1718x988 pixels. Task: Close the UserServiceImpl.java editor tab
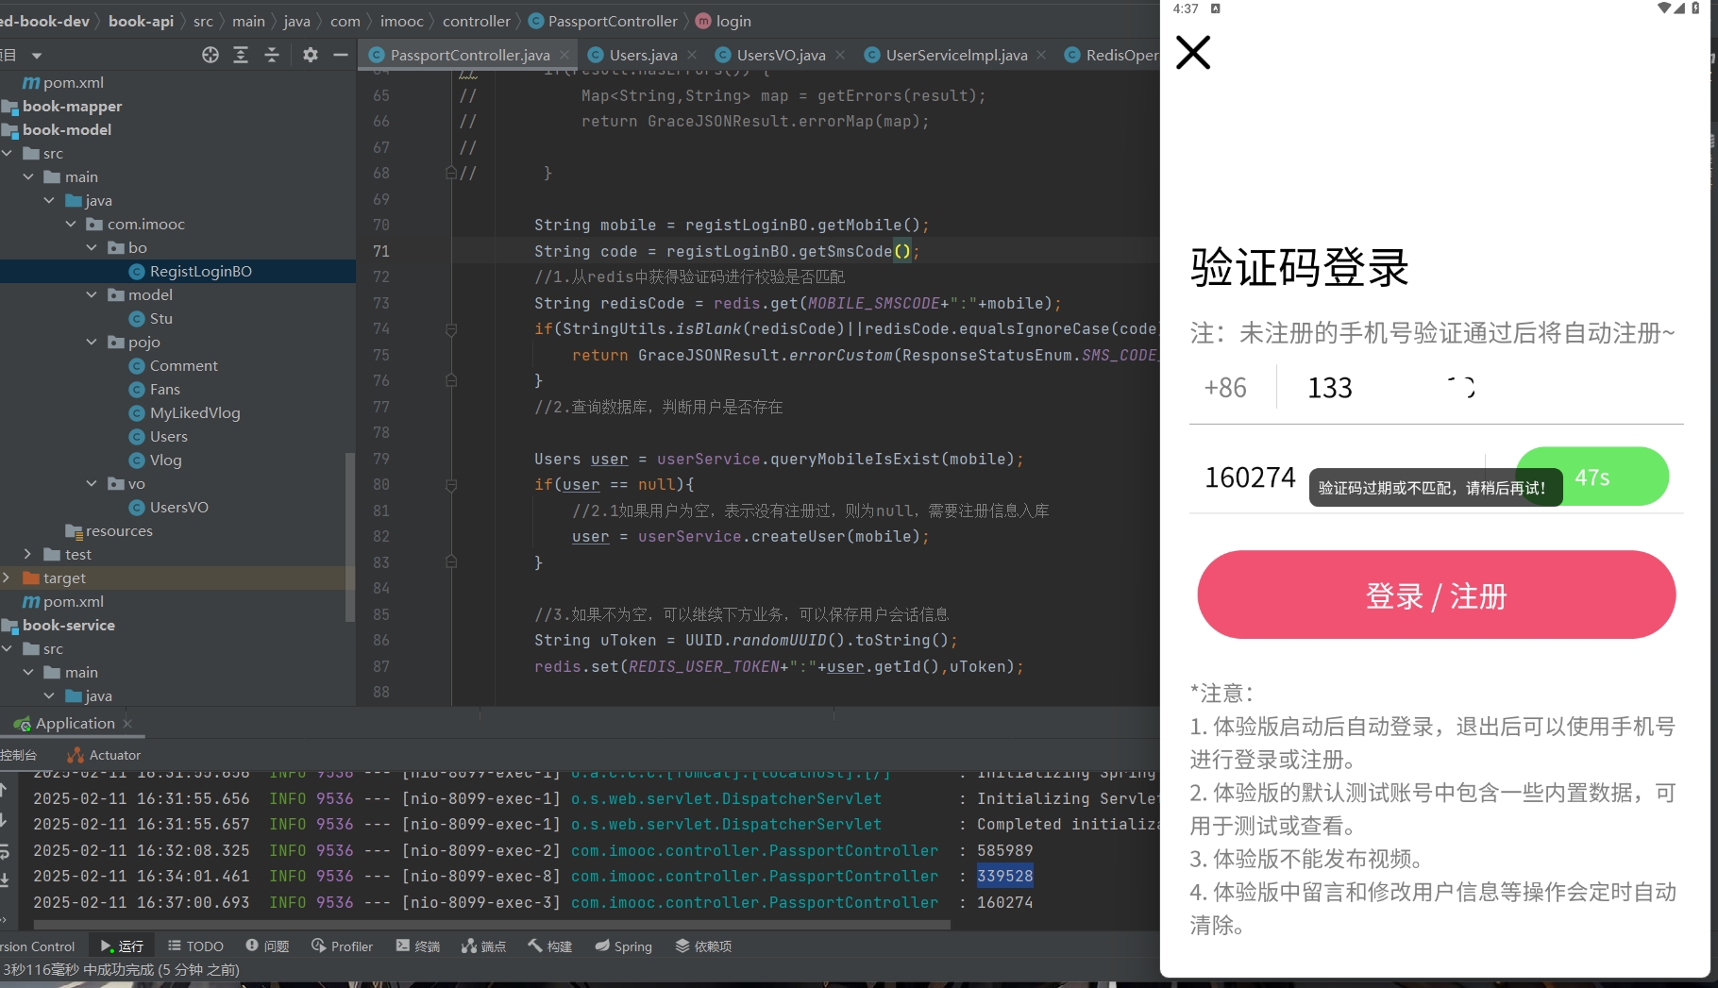(1041, 55)
